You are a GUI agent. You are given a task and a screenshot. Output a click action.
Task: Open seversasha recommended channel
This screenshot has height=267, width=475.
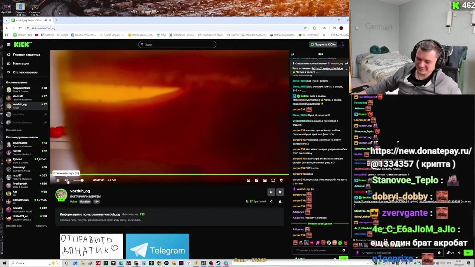click(x=26, y=144)
